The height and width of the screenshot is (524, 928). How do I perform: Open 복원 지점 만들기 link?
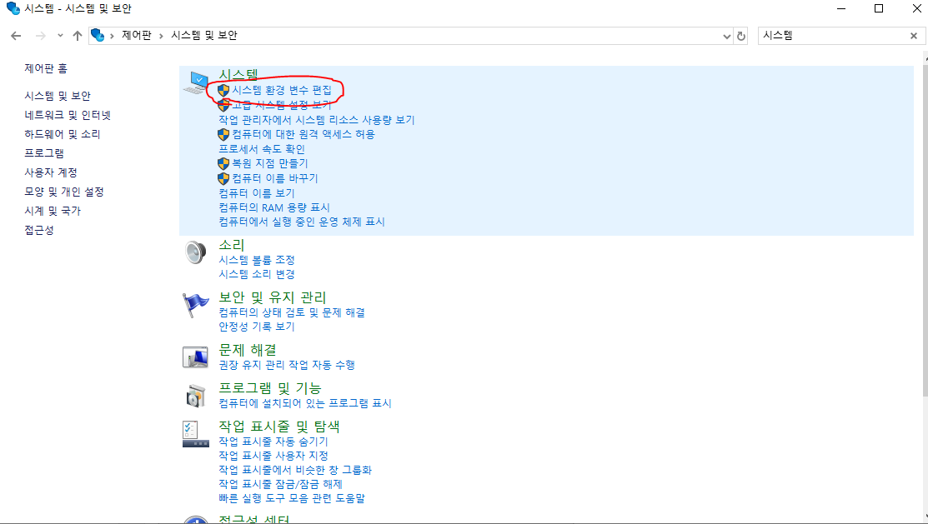270,163
